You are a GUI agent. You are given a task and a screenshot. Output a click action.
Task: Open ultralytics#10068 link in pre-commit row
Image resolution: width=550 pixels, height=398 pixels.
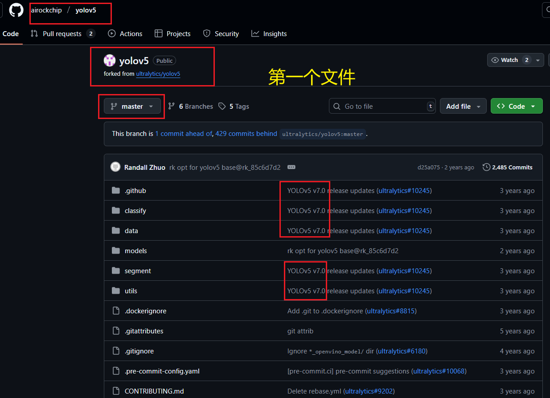click(x=439, y=371)
